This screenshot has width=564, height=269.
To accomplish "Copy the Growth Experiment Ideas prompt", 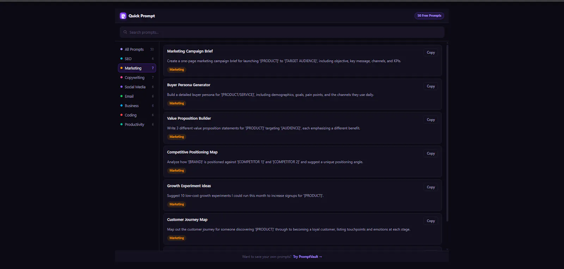I will point(431,187).
